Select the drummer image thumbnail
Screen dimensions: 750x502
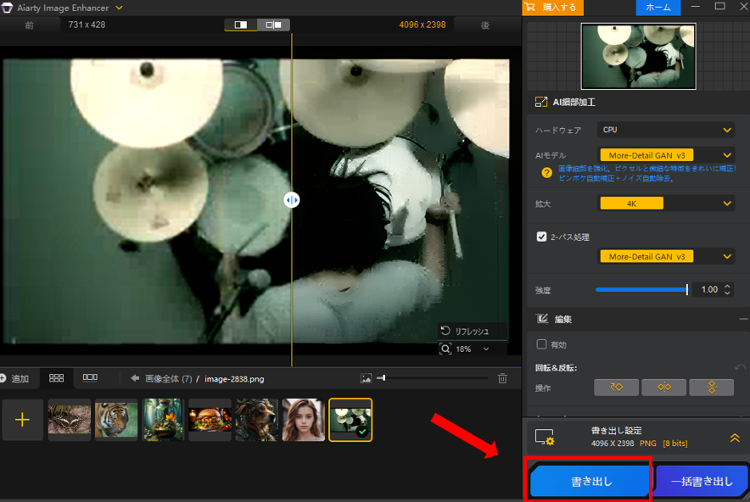350,420
